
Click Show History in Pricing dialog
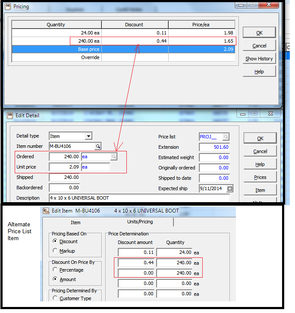(x=259, y=59)
